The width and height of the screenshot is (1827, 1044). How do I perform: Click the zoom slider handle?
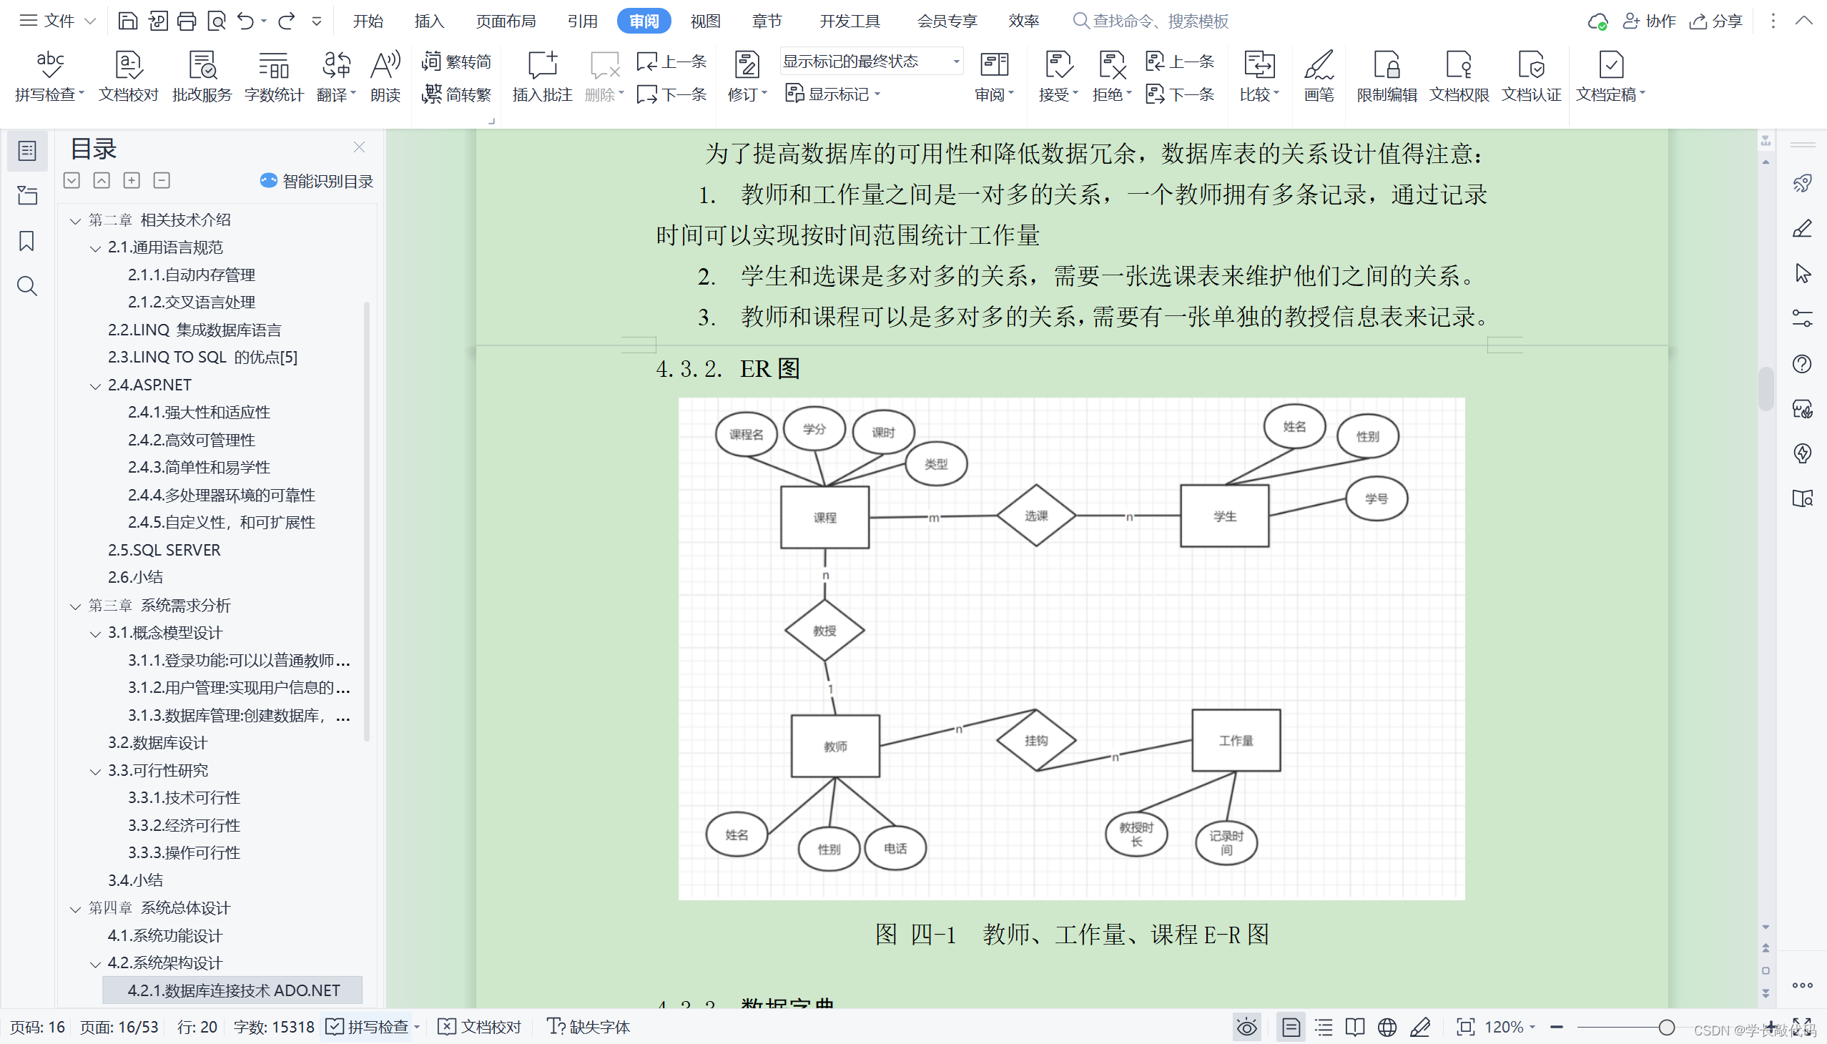1666,1027
